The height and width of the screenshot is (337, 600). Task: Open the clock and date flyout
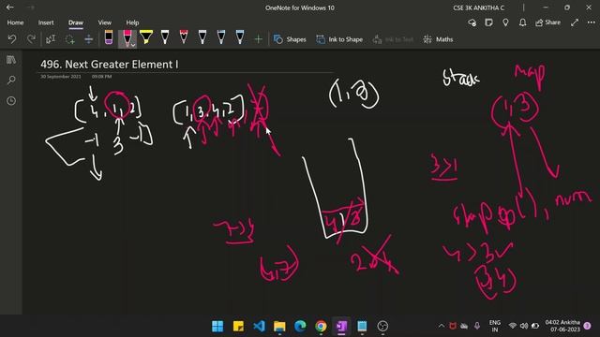pos(562,326)
